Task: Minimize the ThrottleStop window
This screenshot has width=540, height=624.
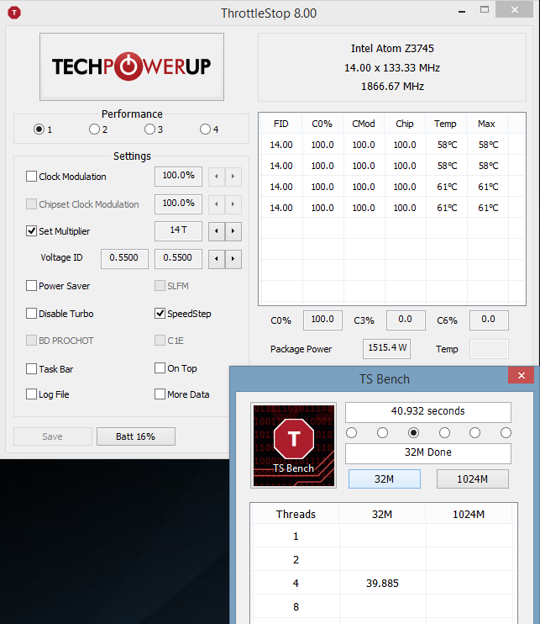Action: tap(462, 11)
